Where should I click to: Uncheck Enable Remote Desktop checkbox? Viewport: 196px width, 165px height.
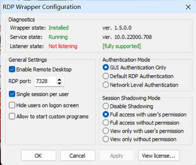pos(12,69)
